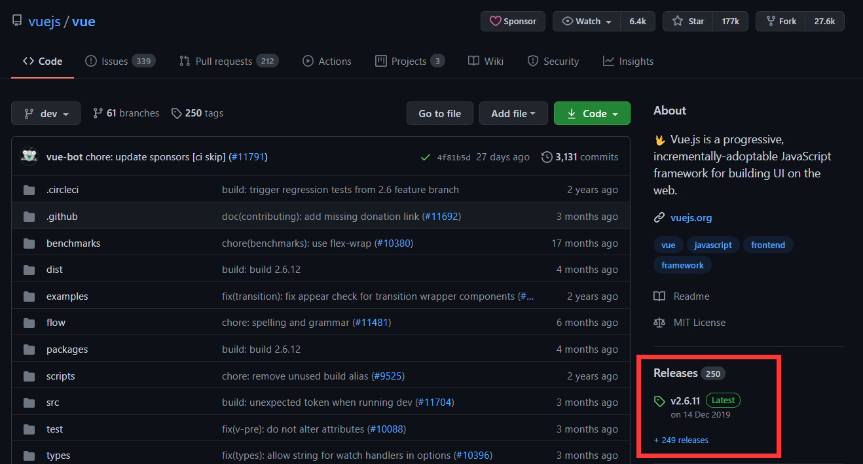Open the dev branch selector dropdown
The height and width of the screenshot is (464, 863).
click(46, 113)
